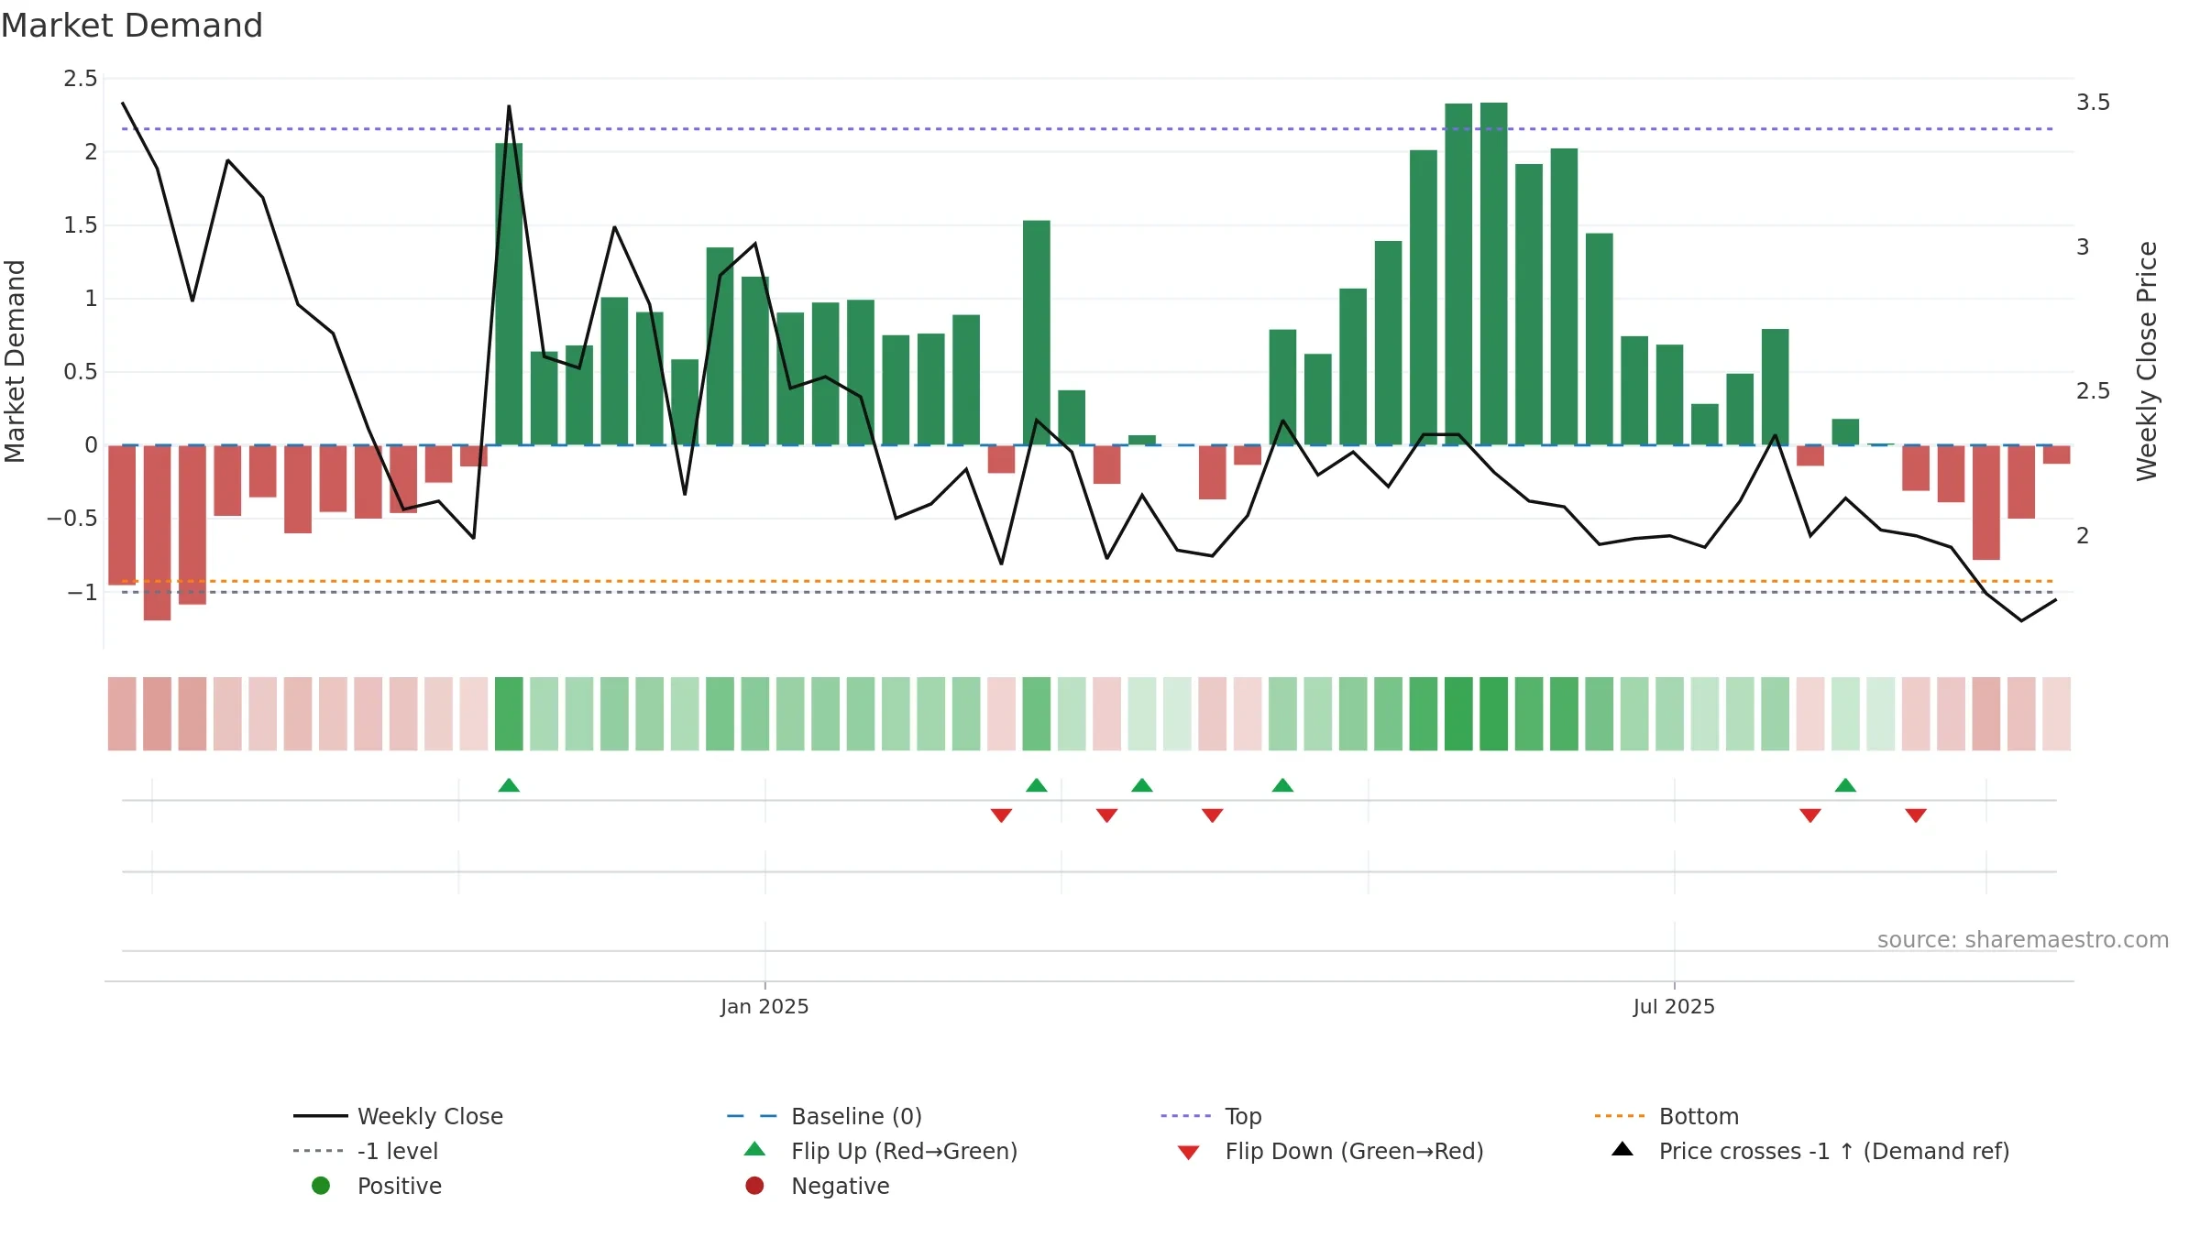Click the −1 tick on the demand axis
Screen dimensions: 2200x1237
click(x=82, y=593)
